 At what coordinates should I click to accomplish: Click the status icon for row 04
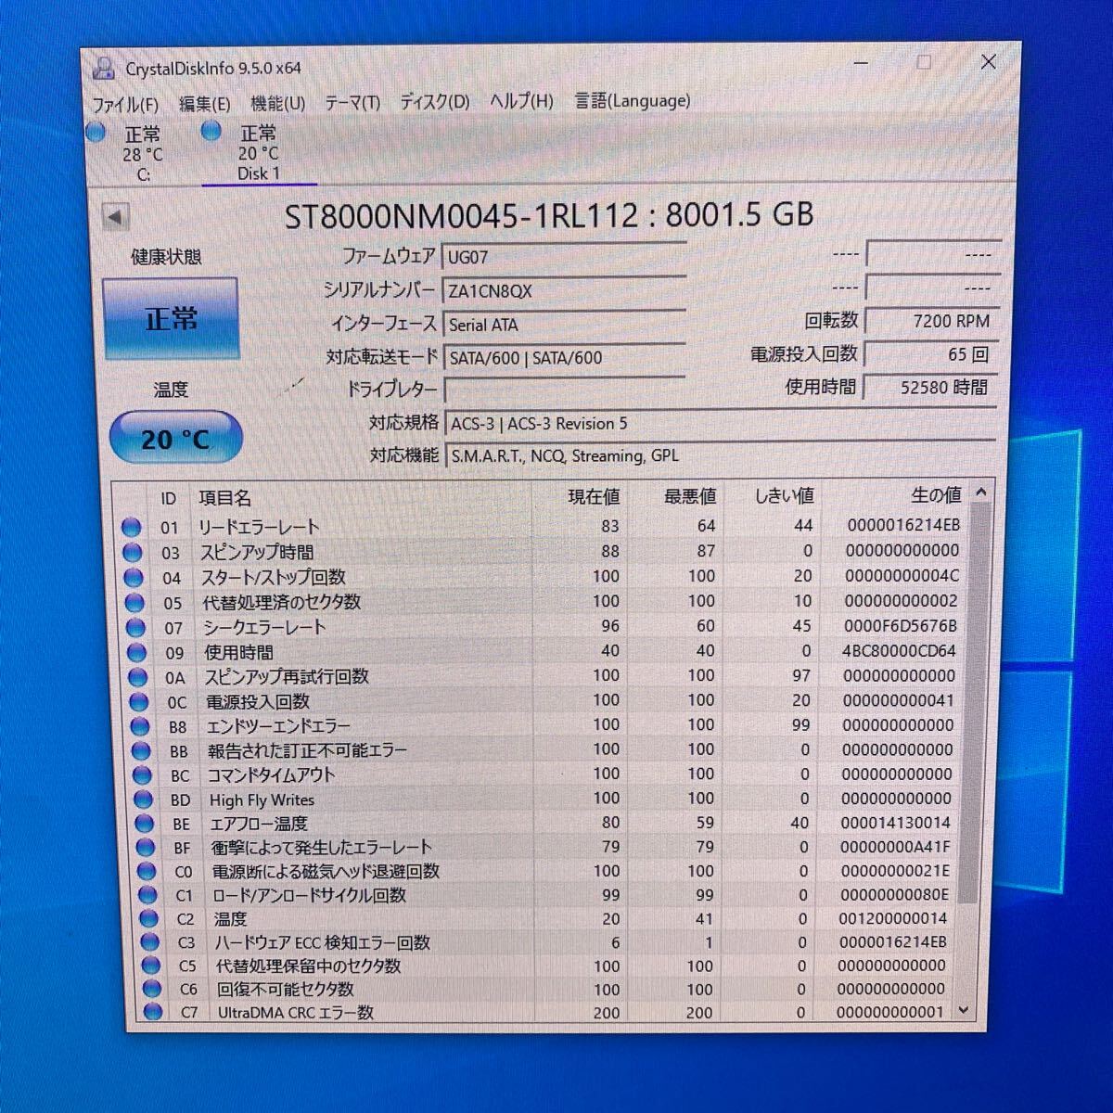[x=134, y=578]
